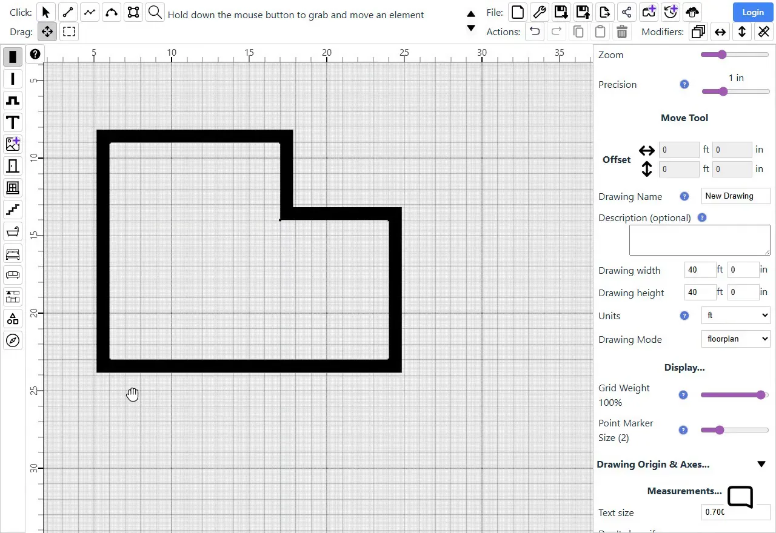
Task: Expand the Display... section heading
Action: click(684, 368)
